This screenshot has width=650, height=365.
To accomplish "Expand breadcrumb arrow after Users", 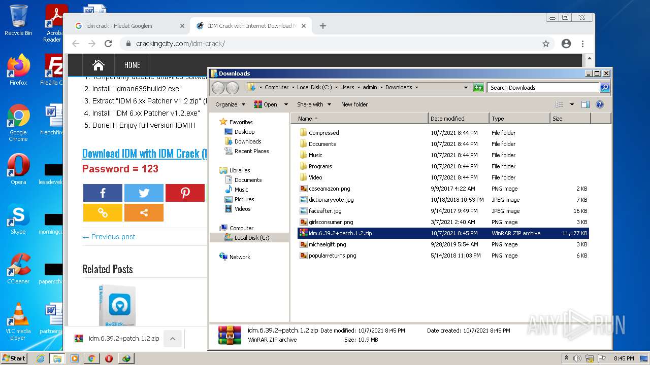I will click(359, 87).
